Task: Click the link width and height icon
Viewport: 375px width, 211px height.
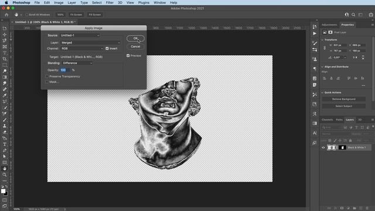Action: 325,48
